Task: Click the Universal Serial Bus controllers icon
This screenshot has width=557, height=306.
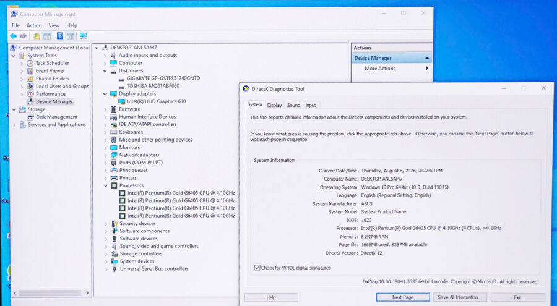Action: 114,269
